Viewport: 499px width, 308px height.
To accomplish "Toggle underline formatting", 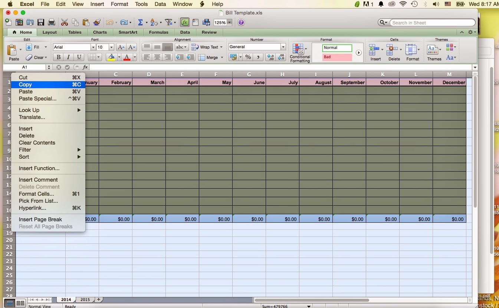I will tap(79, 57).
